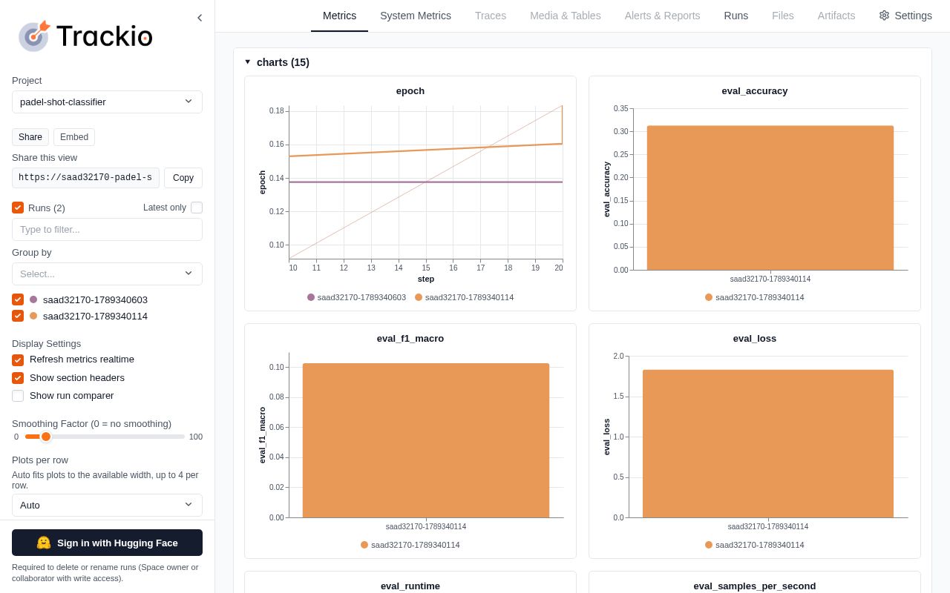The width and height of the screenshot is (950, 593).
Task: Click the eval_accuracy chart title
Action: click(x=755, y=91)
